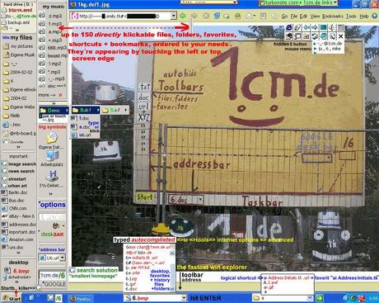Expand the U6.url address bar dropdown

tap(63, 258)
